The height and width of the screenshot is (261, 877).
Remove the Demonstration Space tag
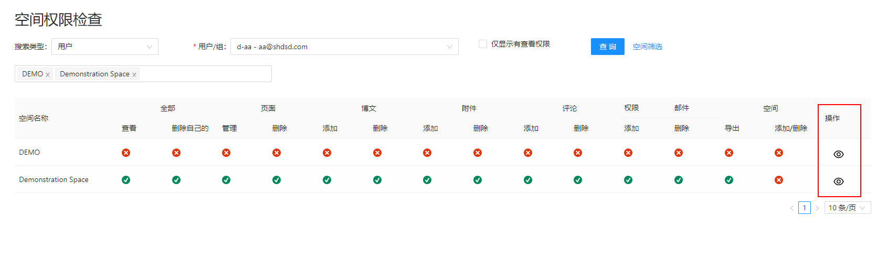(134, 75)
